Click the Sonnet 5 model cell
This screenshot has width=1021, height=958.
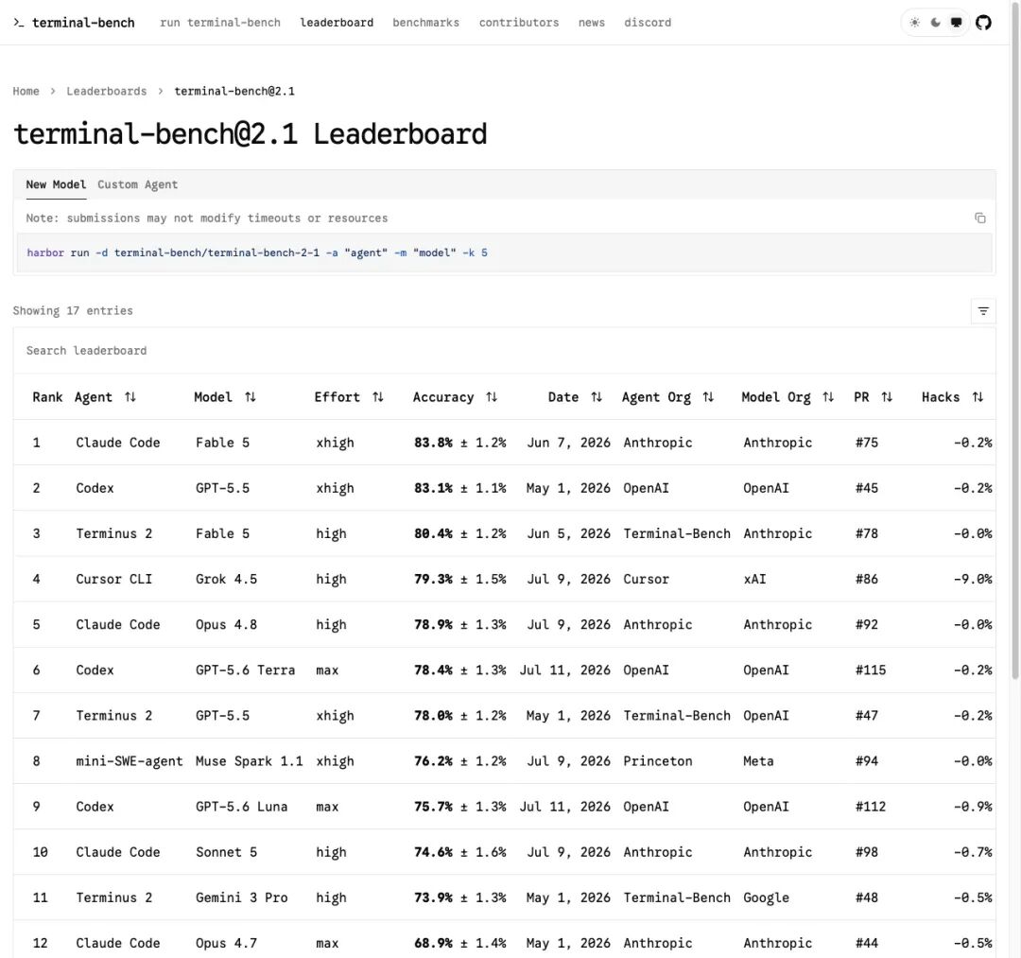(x=227, y=852)
